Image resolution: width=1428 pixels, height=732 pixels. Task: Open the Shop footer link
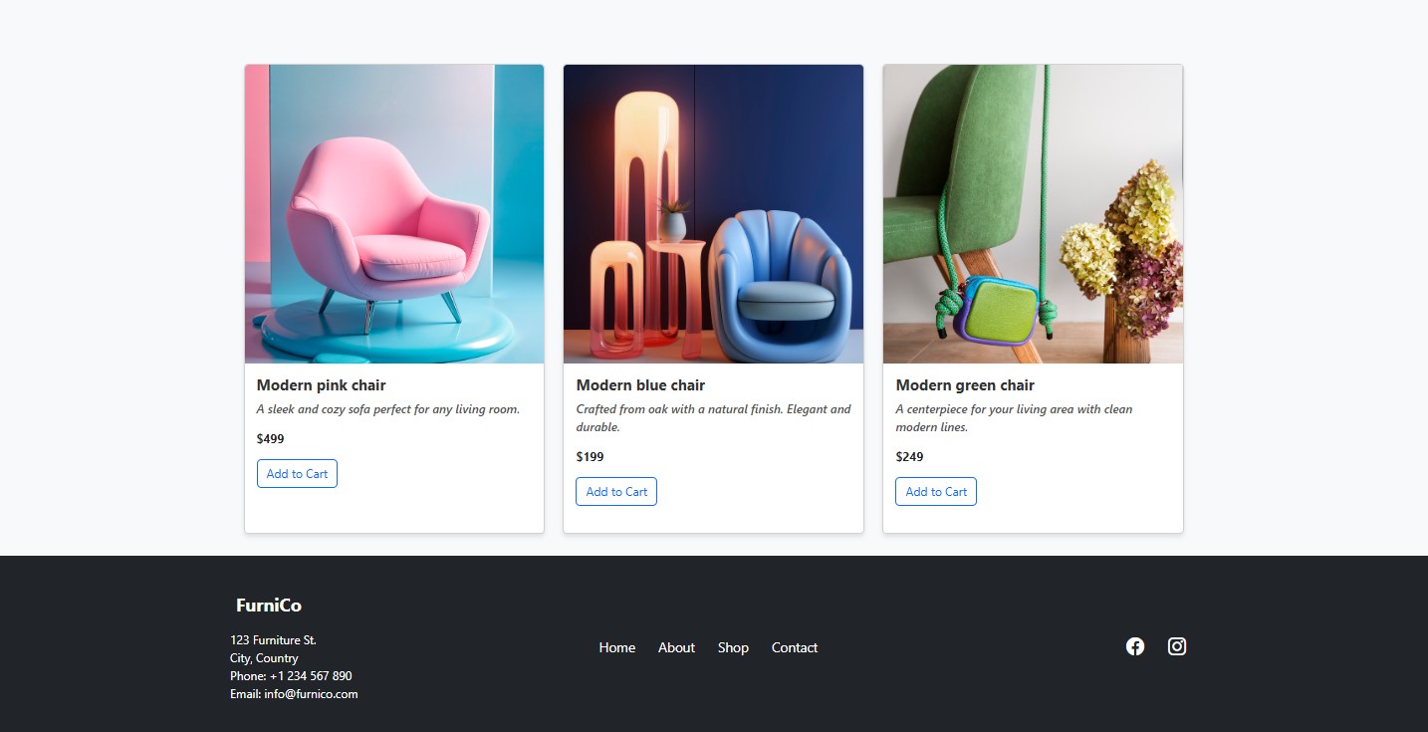733,647
